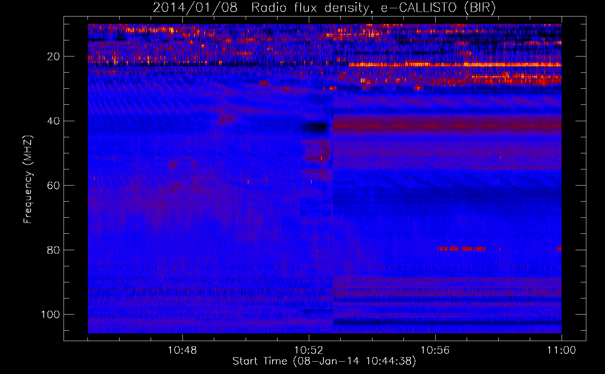The width and height of the screenshot is (605, 374).
Task: Click the 100 frequency tick label
Action: [x=50, y=315]
